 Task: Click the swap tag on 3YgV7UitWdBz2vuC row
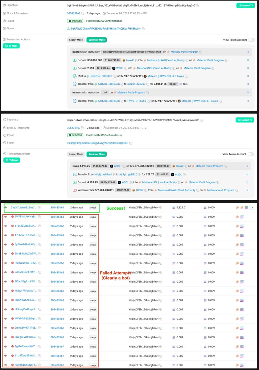pyautogui.click(x=93, y=208)
